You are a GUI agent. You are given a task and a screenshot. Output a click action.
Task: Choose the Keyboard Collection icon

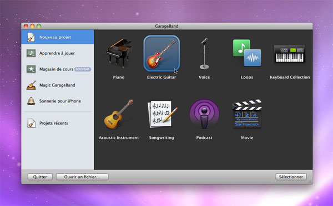click(290, 54)
